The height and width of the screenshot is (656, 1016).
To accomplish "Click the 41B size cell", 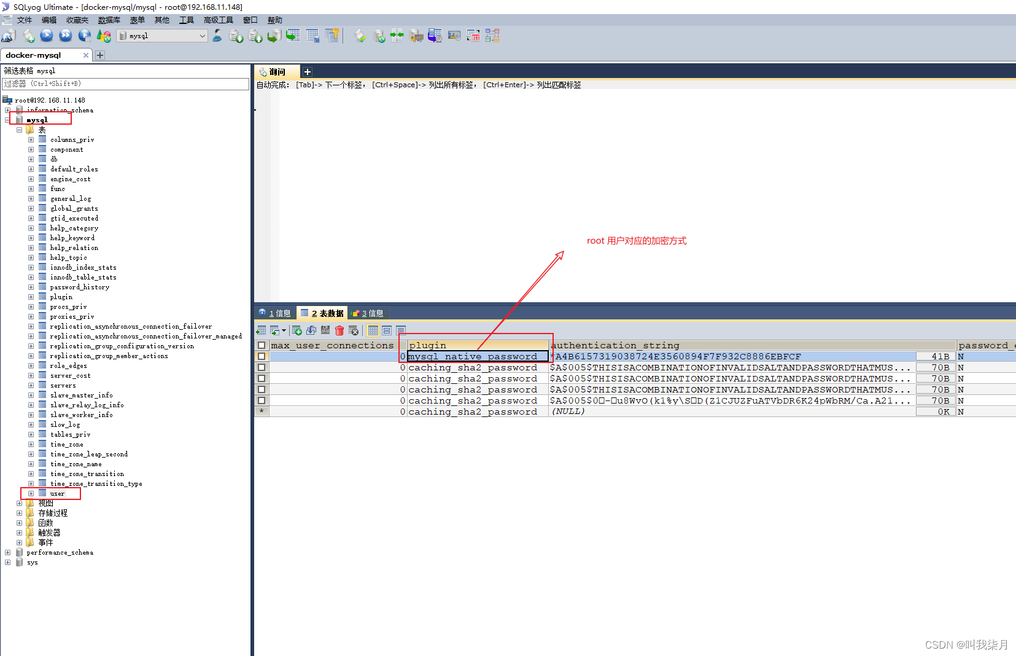I will click(x=936, y=356).
